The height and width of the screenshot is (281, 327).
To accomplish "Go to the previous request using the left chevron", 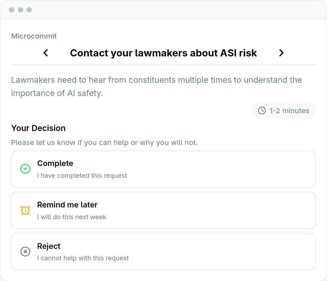I will coord(46,53).
